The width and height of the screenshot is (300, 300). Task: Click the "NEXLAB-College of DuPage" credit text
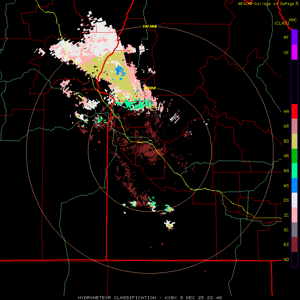266,4
